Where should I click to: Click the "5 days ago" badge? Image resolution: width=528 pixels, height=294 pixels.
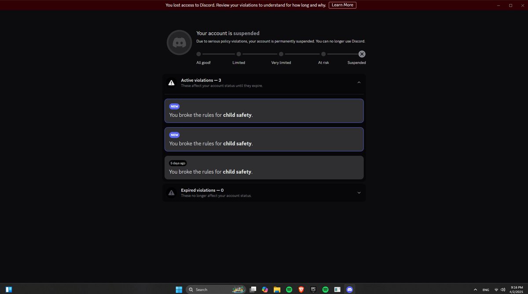(178, 163)
